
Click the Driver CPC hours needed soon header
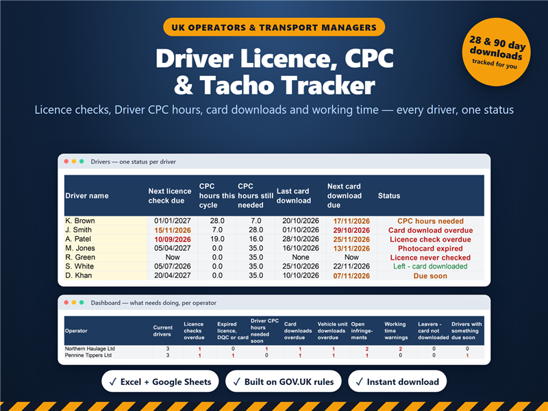[264, 331]
